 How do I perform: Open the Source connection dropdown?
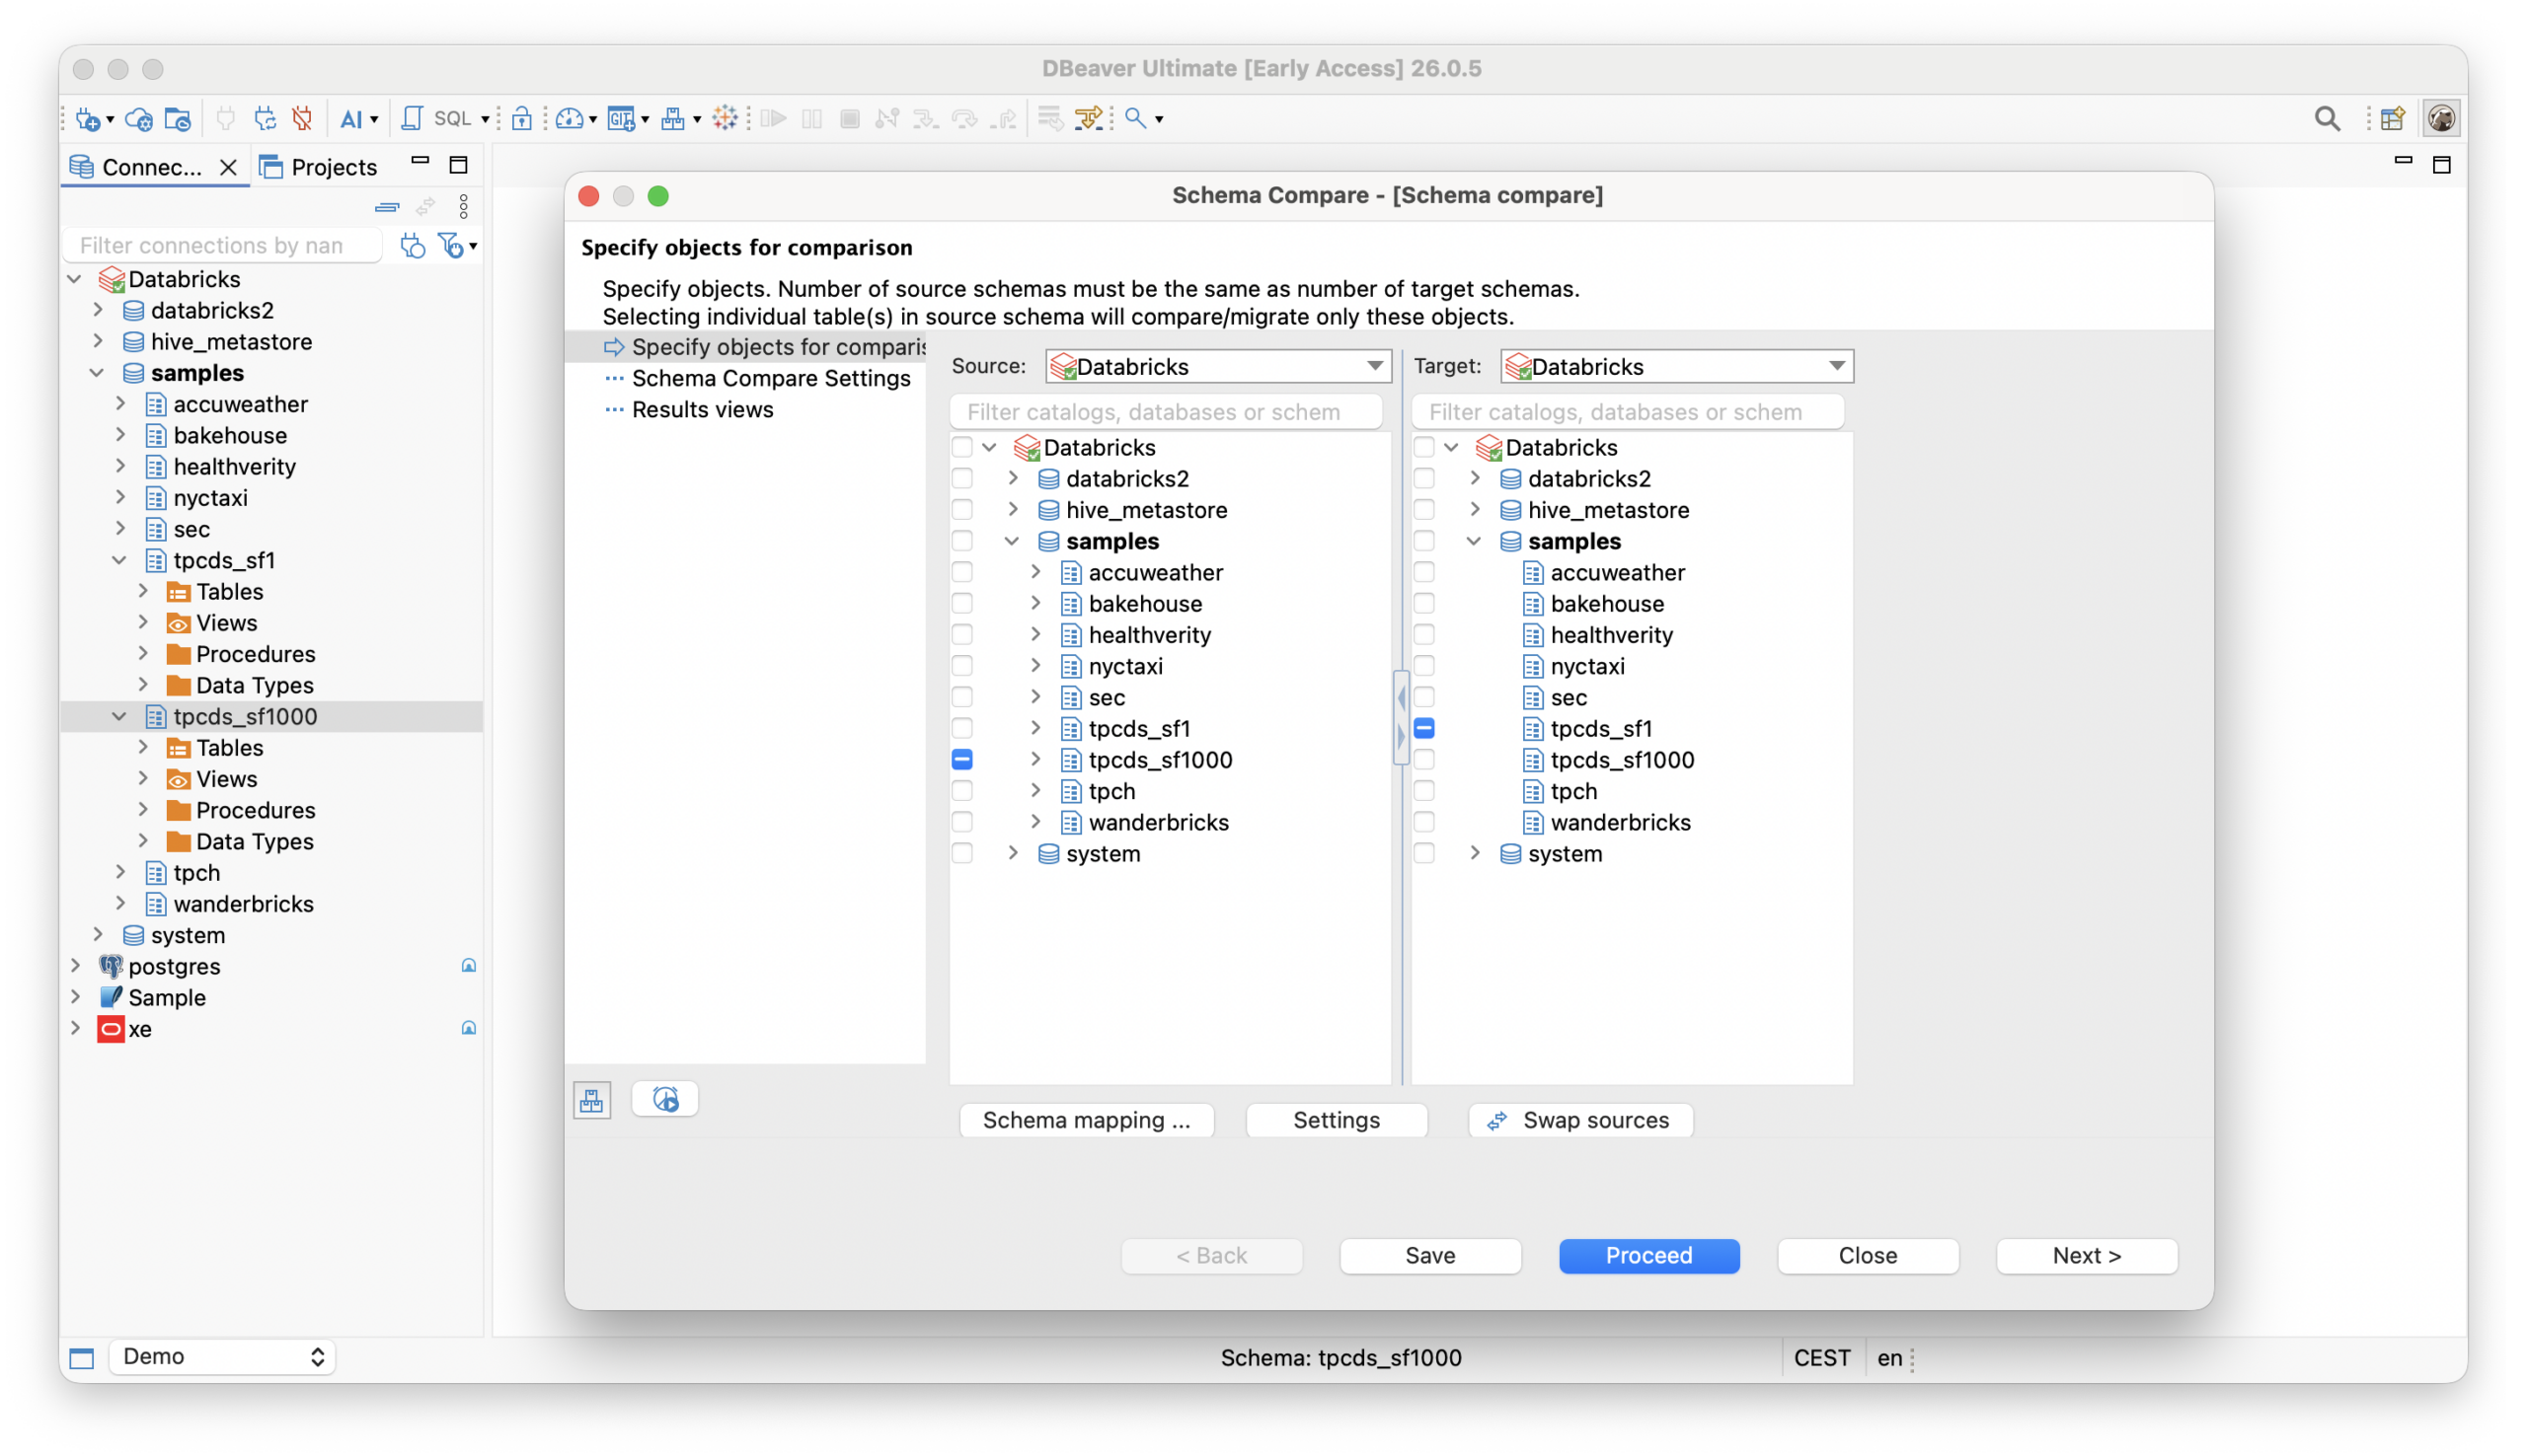1217,366
